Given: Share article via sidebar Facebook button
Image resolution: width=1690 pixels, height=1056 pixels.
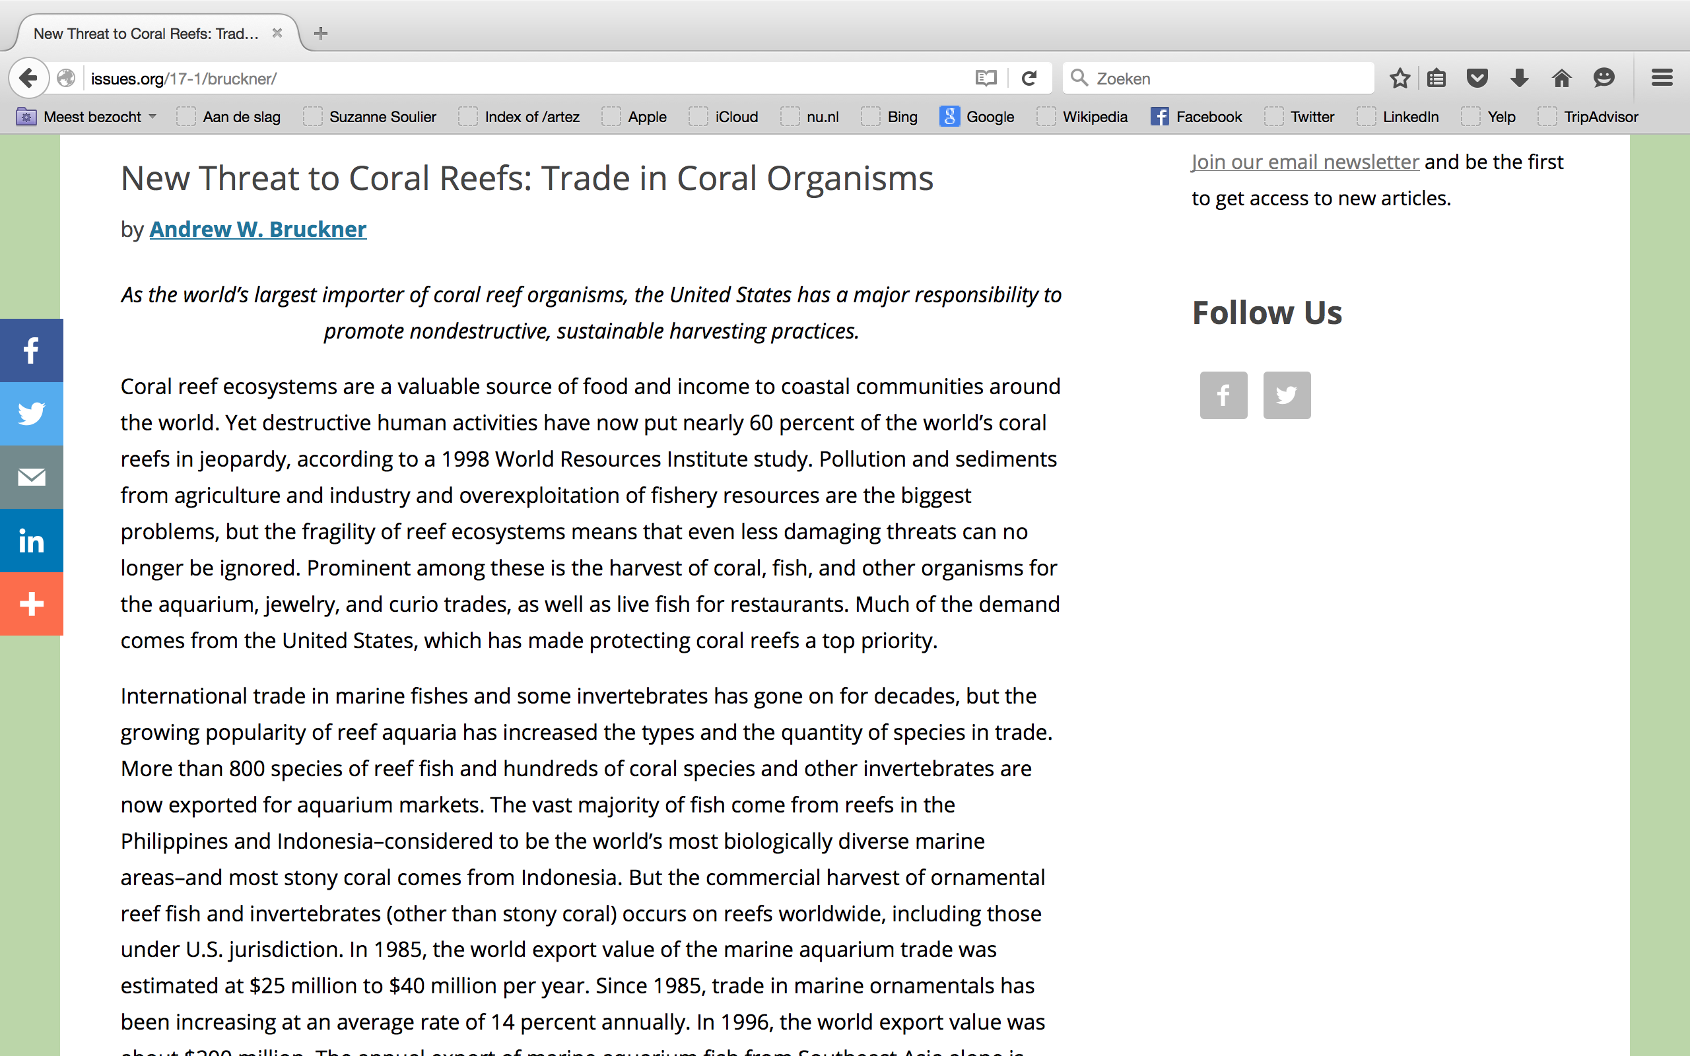Looking at the screenshot, I should coord(32,350).
